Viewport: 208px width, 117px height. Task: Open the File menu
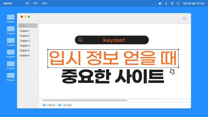click(x=27, y=3)
